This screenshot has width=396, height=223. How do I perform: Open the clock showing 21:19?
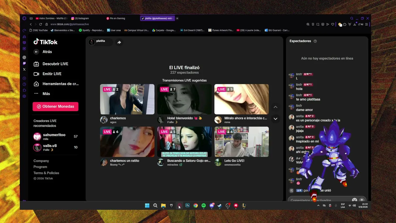click(363, 205)
